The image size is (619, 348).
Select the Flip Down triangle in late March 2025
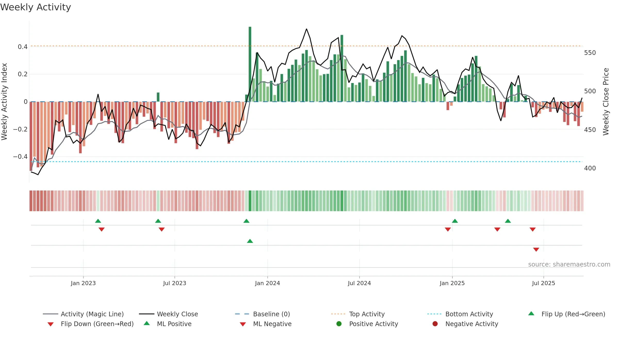(x=497, y=229)
